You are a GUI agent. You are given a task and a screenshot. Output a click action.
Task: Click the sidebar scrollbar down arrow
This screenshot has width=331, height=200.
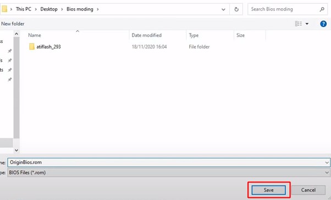[16, 150]
